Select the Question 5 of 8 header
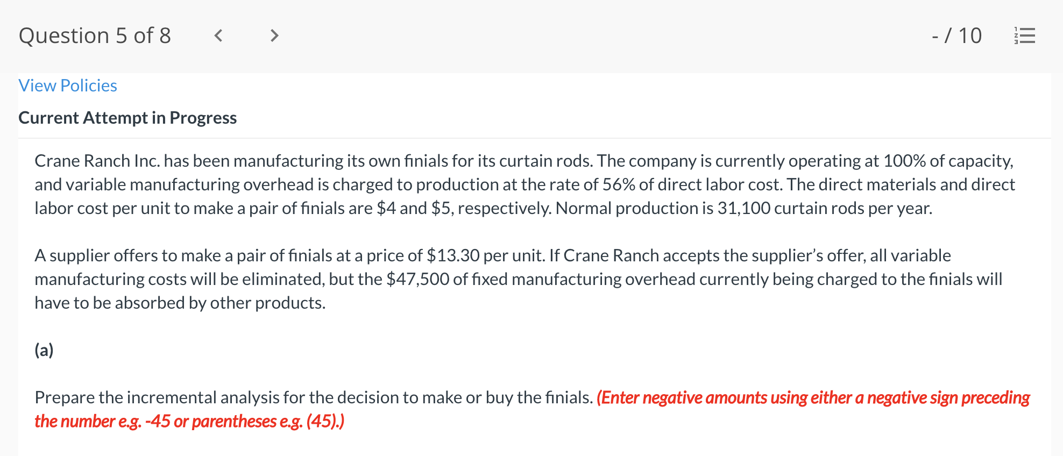Image resolution: width=1063 pixels, height=456 pixels. 95,35
